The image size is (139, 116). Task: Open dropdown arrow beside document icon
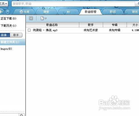[46, 18]
